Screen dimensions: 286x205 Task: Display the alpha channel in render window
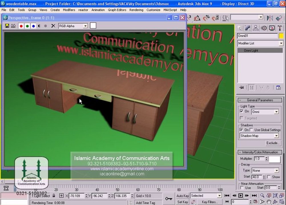[x=39, y=26]
